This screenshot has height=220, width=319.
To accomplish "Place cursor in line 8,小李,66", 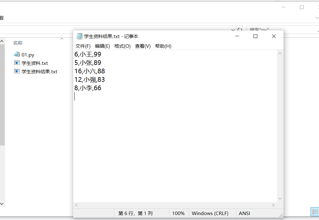I will [x=88, y=88].
